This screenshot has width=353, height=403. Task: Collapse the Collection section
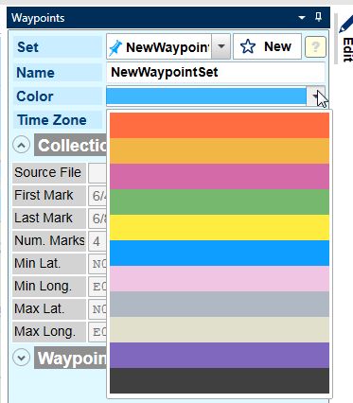22,145
